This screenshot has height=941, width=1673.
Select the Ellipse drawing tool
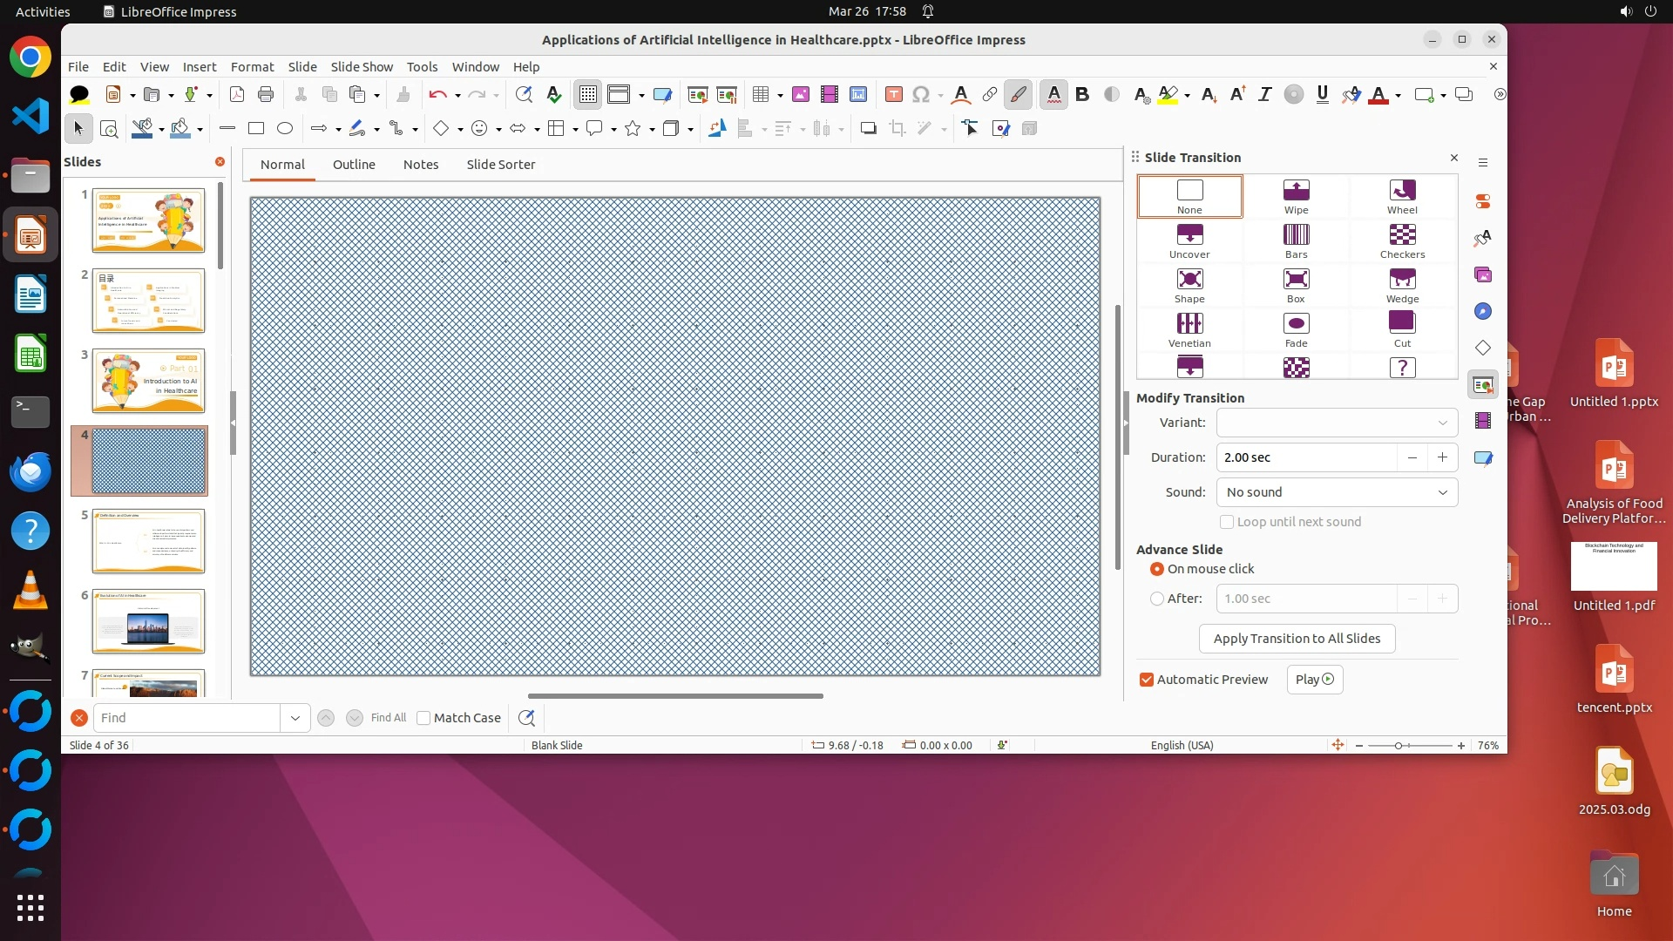(285, 129)
